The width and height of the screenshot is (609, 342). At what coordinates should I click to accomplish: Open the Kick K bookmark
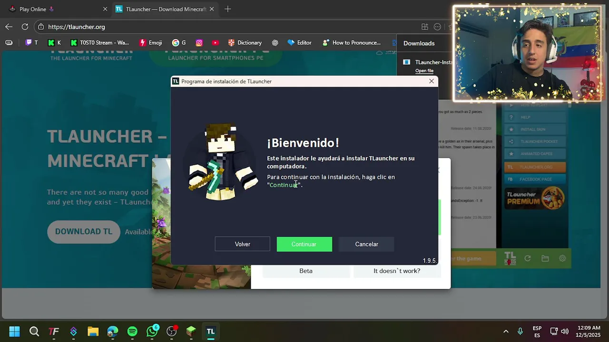[55, 42]
